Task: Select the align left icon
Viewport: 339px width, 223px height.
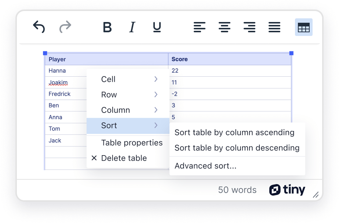Action: click(200, 27)
